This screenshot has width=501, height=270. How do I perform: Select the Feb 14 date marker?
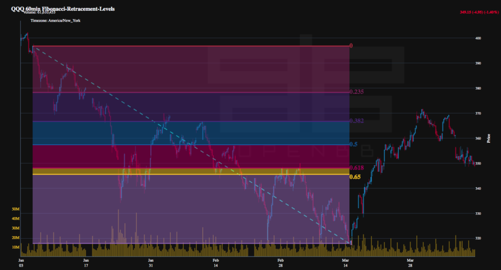(x=215, y=262)
